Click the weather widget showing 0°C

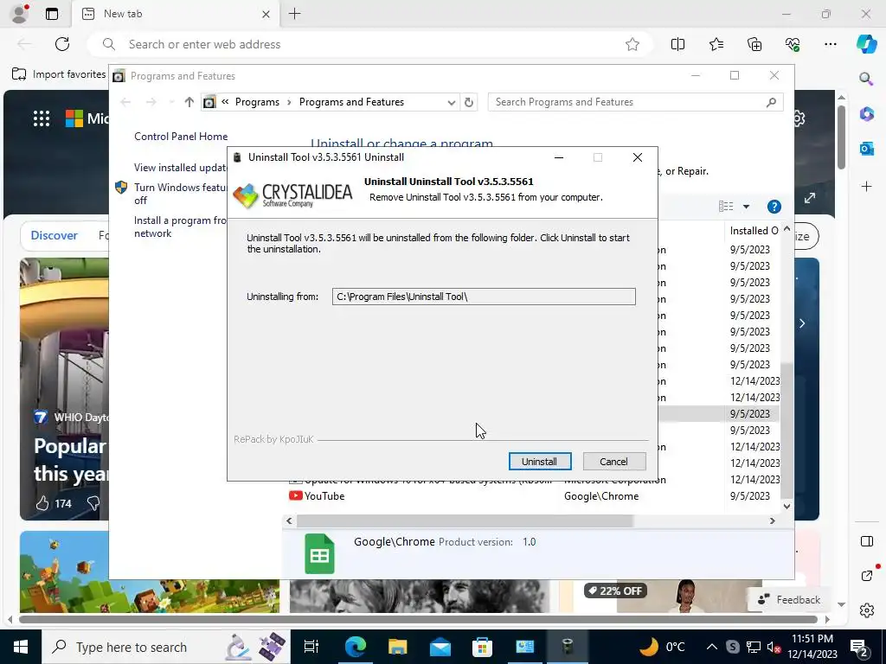(x=663, y=647)
